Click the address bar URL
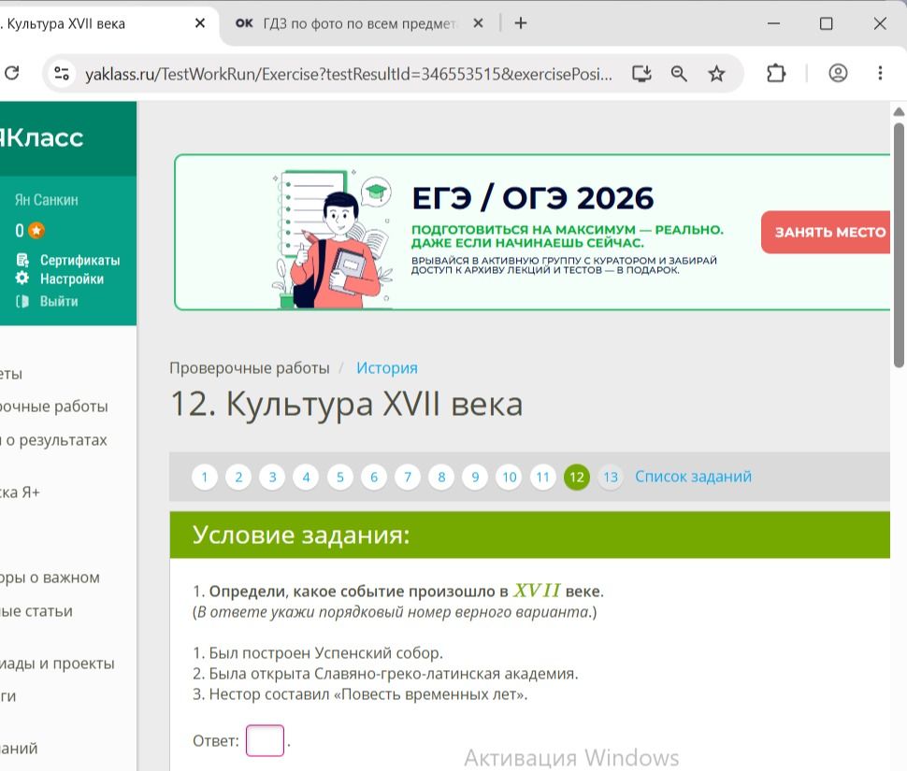Screen dimensions: 907x771 (x=348, y=74)
